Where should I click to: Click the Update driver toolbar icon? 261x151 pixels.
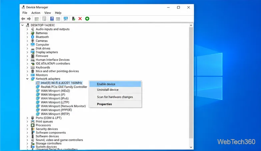click(73, 19)
